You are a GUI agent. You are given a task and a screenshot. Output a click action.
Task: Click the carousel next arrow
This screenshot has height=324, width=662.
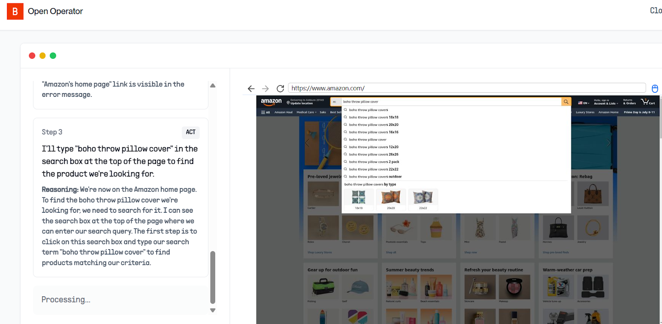click(608, 143)
